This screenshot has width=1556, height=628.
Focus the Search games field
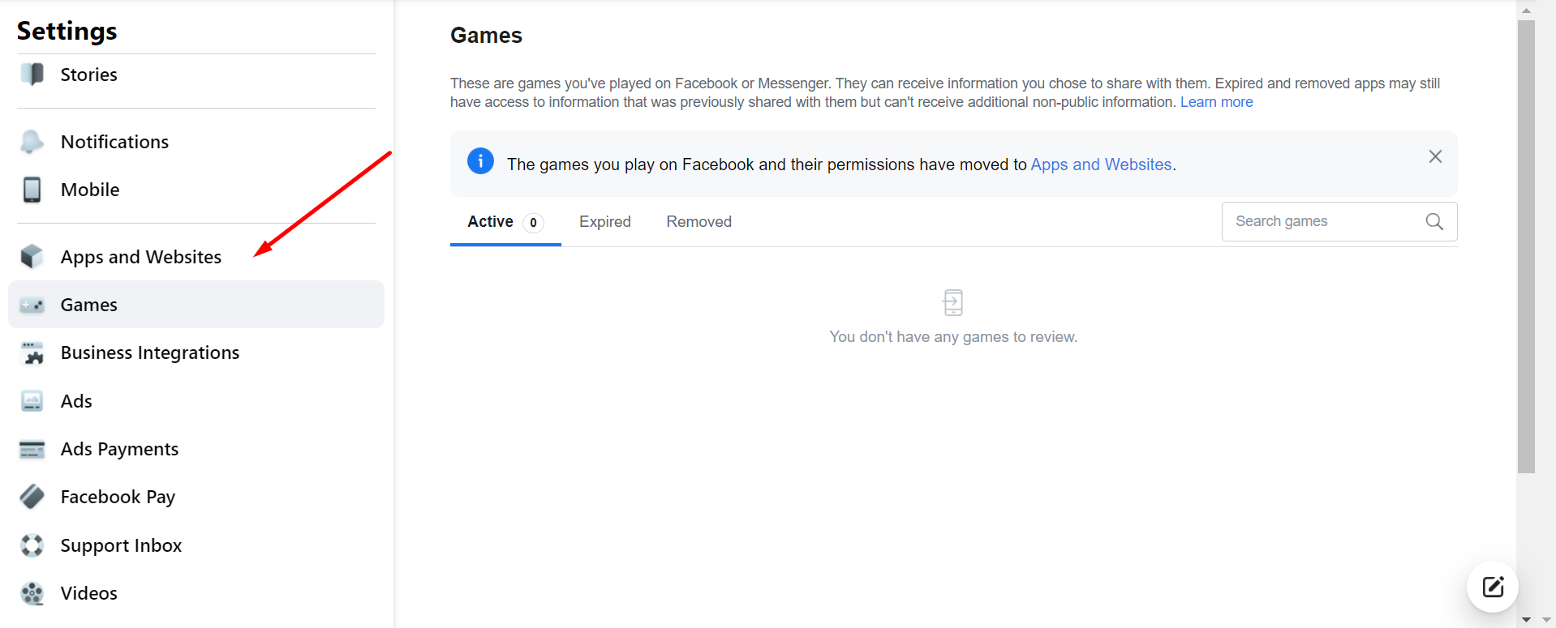1339,221
